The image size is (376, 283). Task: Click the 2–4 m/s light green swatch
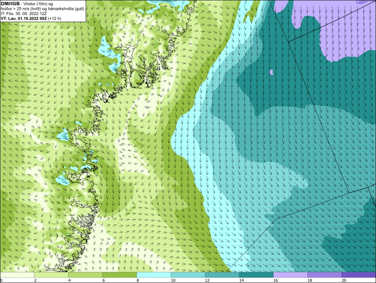point(51,275)
